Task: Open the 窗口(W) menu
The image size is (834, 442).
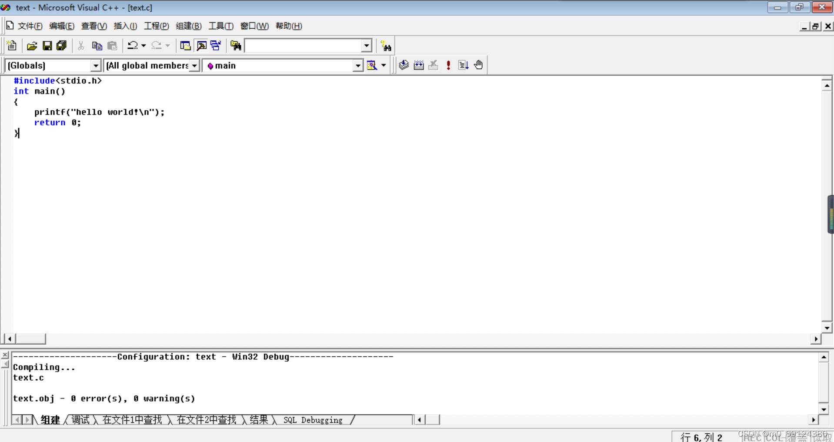Action: (x=254, y=26)
